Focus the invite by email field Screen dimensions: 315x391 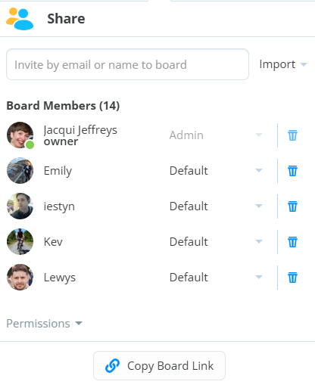point(127,64)
